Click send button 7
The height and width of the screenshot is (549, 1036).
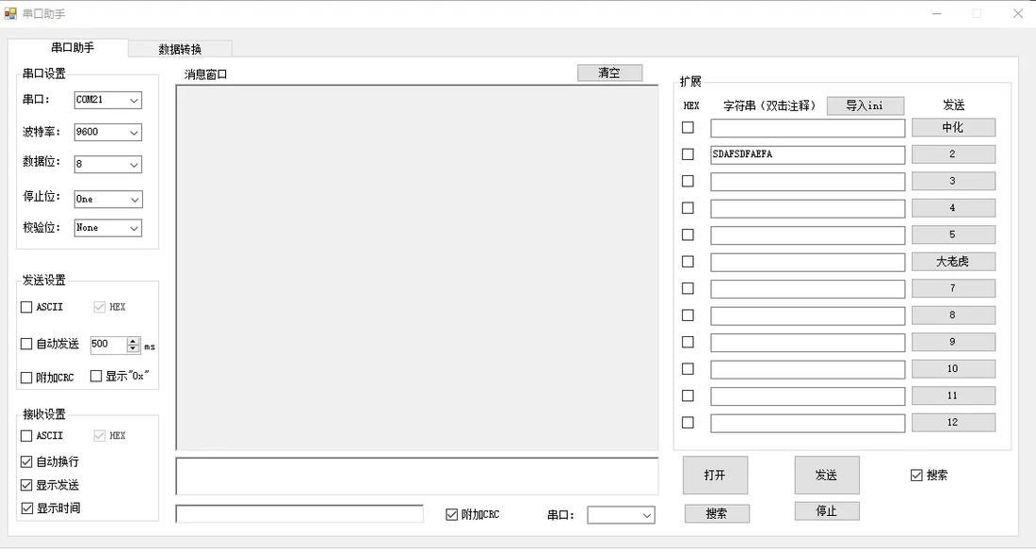tap(953, 288)
